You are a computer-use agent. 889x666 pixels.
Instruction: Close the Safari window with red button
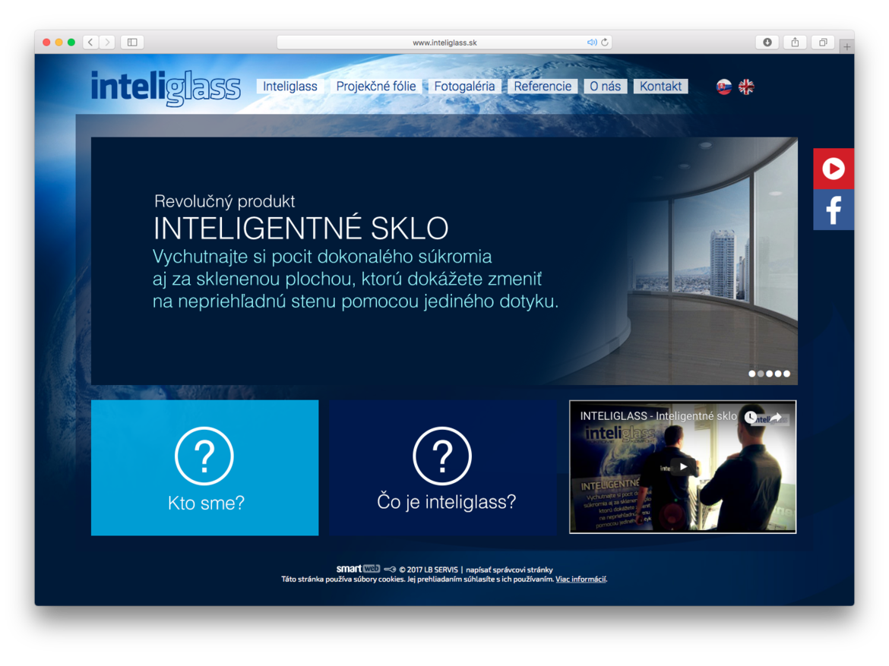pos(46,42)
